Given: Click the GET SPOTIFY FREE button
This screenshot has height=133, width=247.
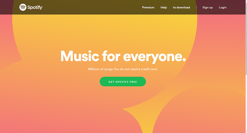Looking at the screenshot, I should pos(123,82).
